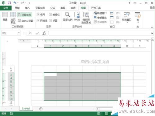Screen dimensions: 155x116
Task: Click horizontal scrollbar left arrow
Action: [x=98, y=109]
